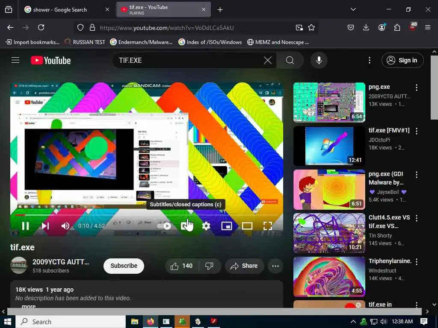
Task: Open options menu for Clutt4.5.exe video
Action: click(x=417, y=218)
